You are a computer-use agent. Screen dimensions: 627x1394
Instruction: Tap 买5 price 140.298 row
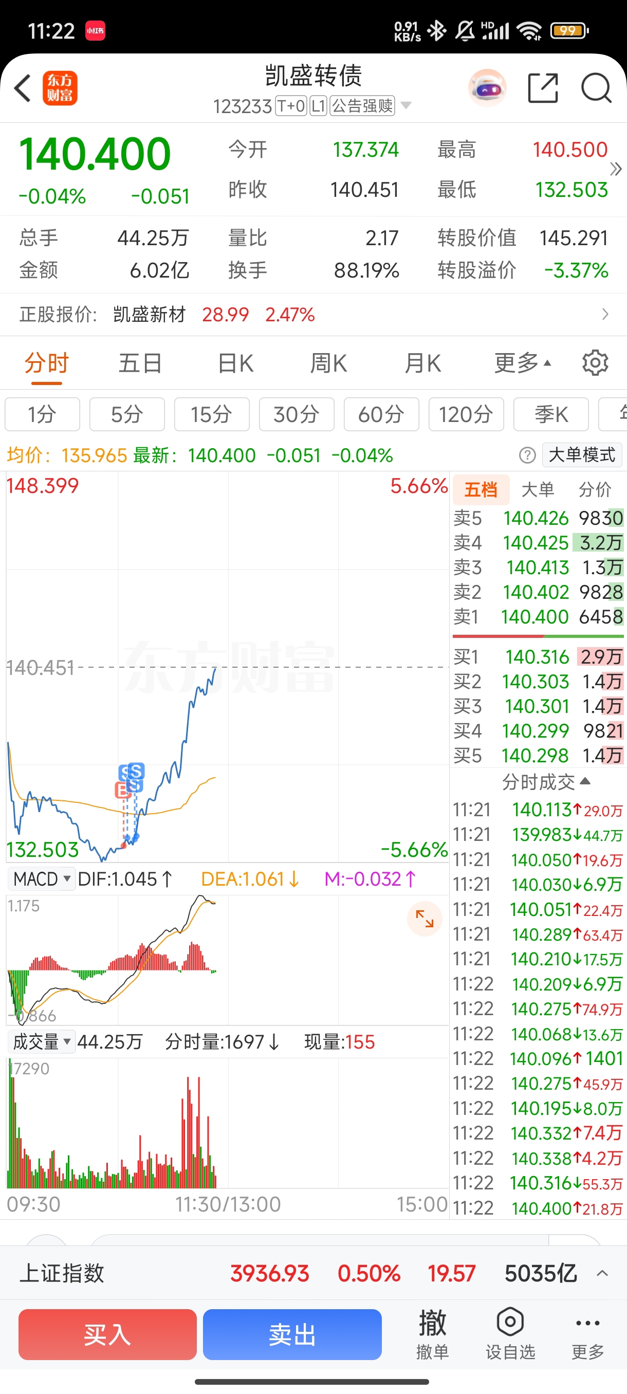click(538, 755)
